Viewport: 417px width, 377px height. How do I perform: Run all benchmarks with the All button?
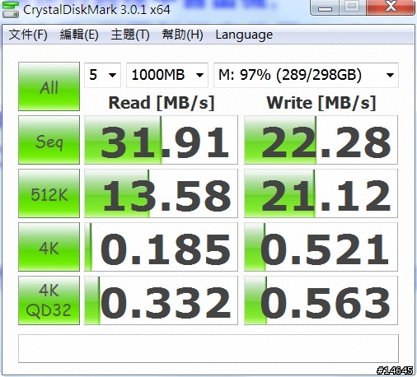pyautogui.click(x=49, y=86)
